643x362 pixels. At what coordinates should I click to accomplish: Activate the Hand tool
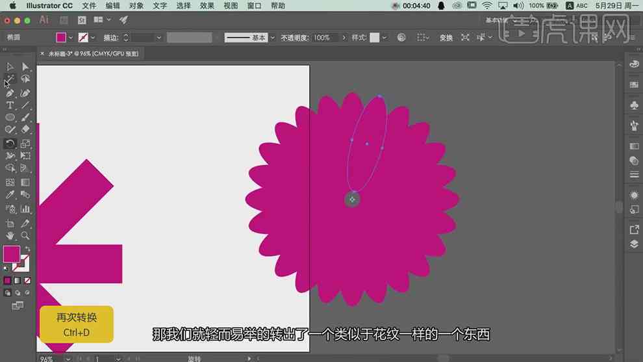click(x=10, y=235)
